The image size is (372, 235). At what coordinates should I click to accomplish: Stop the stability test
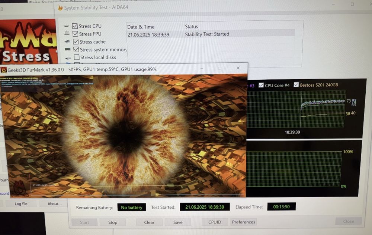(x=113, y=222)
